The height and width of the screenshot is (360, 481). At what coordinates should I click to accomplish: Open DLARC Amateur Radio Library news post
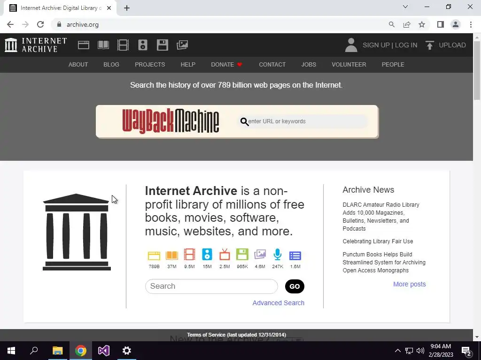381,217
